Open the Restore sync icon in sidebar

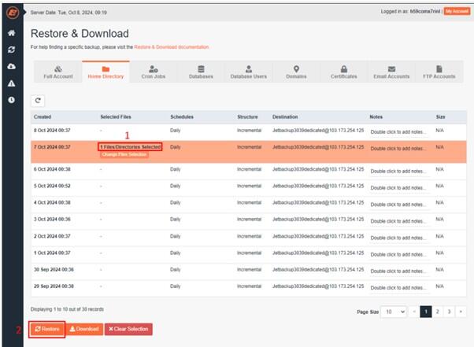point(12,50)
